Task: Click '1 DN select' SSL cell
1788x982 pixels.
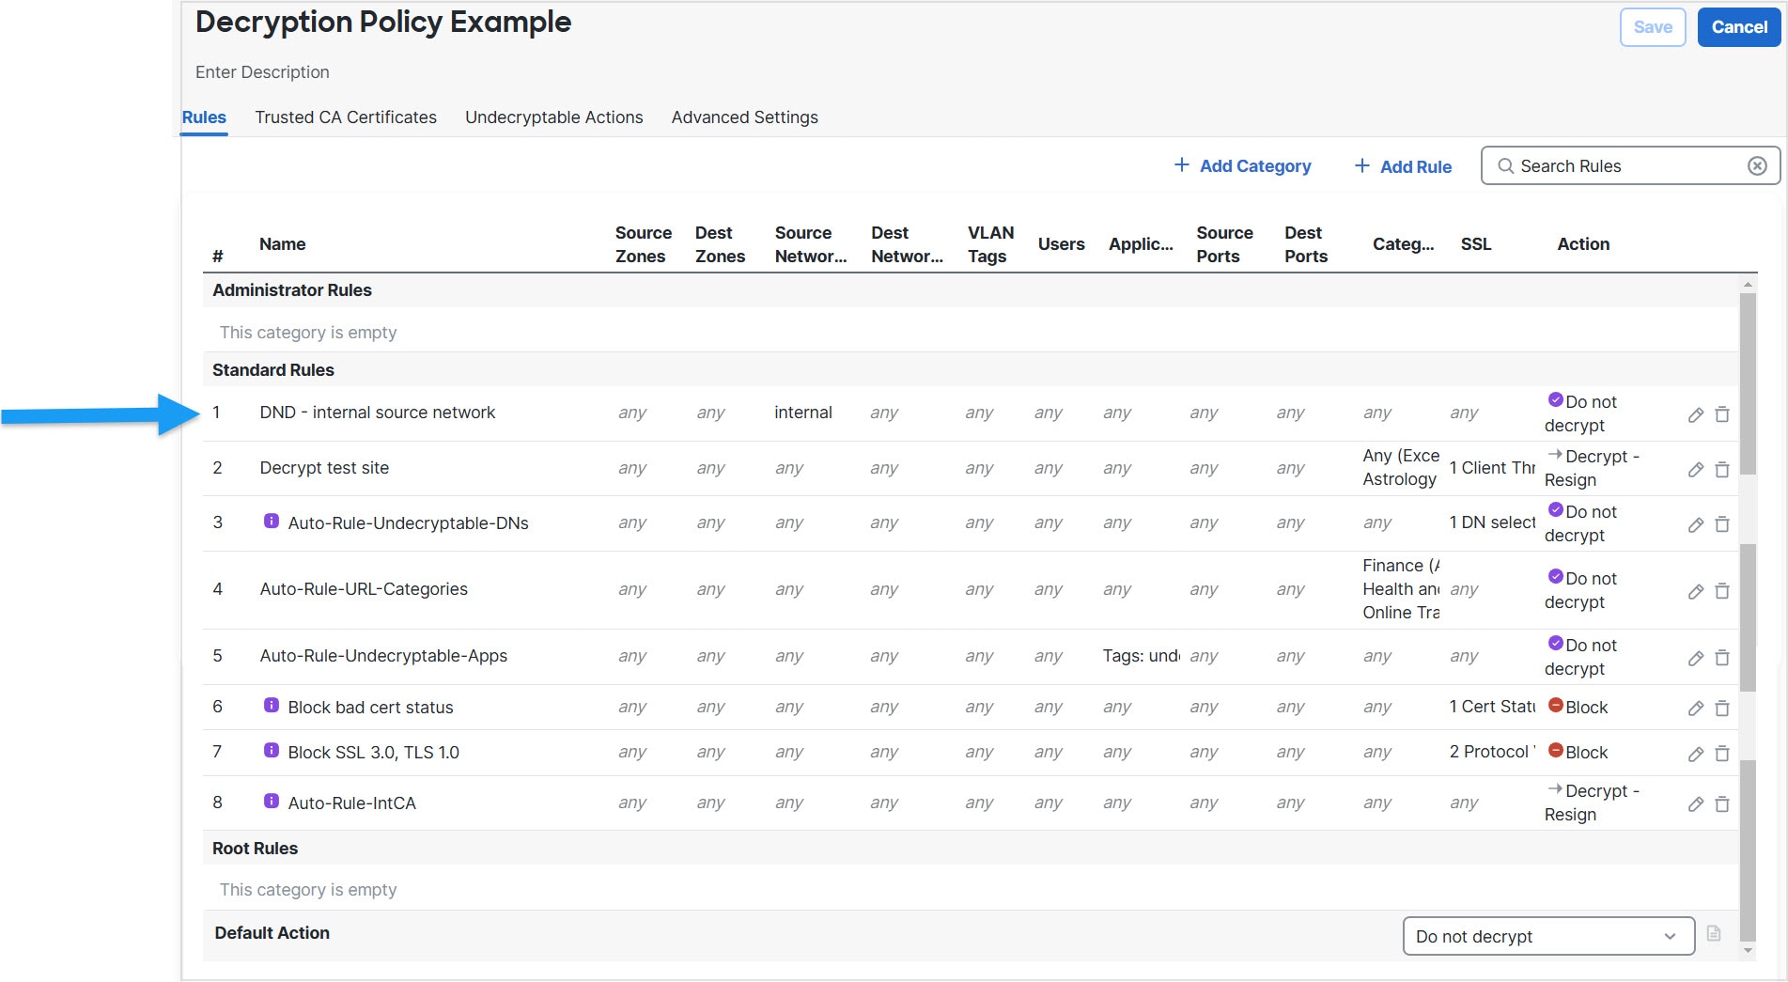Action: tap(1492, 522)
